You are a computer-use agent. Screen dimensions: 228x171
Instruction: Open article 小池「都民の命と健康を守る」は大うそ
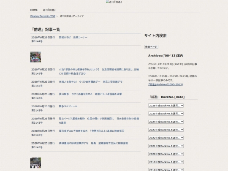(99, 71)
